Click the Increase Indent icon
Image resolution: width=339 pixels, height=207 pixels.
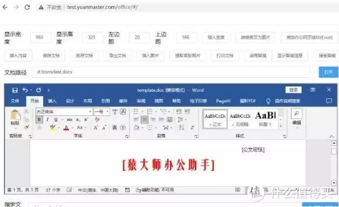[x=187, y=111]
